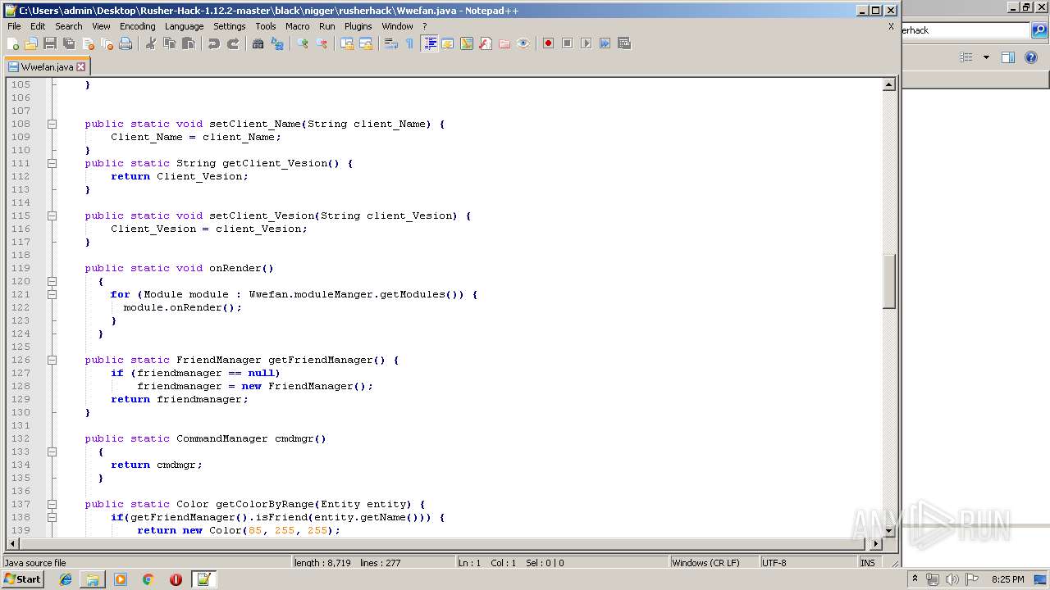Click the Explorer window search field
The image size is (1050, 590).
tap(966, 30)
